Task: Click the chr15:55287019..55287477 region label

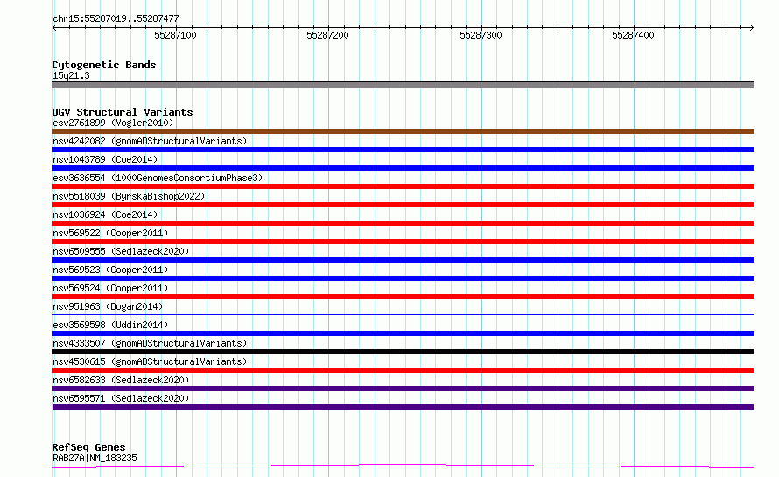Action: (116, 18)
